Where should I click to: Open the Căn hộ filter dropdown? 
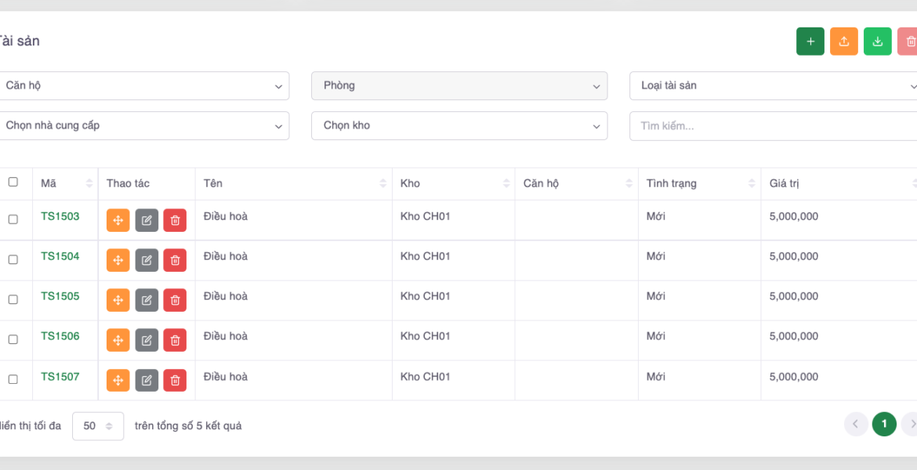(x=143, y=86)
